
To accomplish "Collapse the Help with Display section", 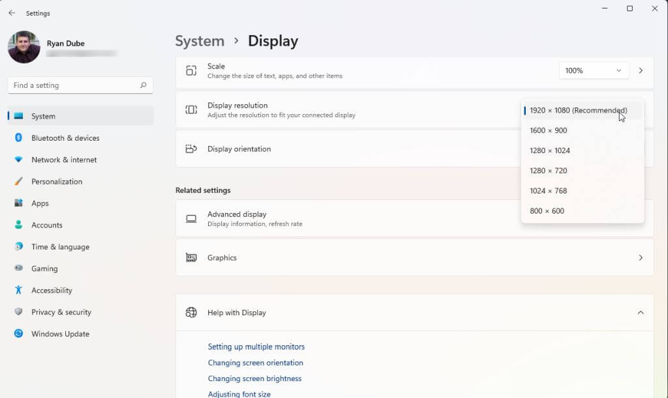I will click(x=641, y=313).
